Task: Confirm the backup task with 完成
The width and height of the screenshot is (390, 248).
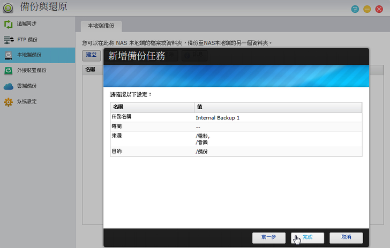Action: [307, 237]
